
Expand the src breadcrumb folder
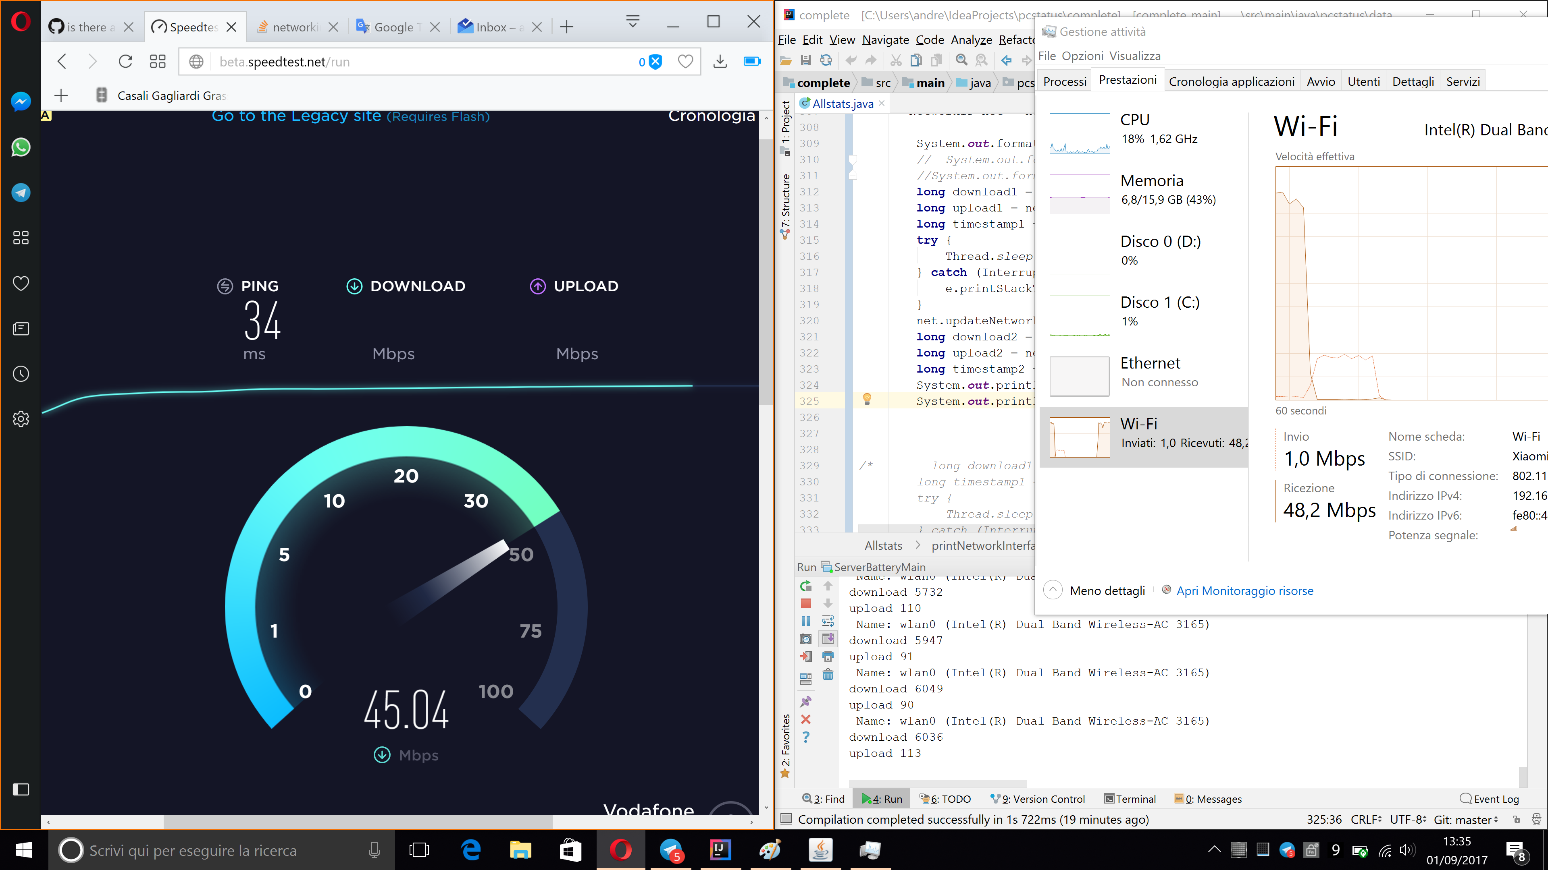(x=876, y=83)
